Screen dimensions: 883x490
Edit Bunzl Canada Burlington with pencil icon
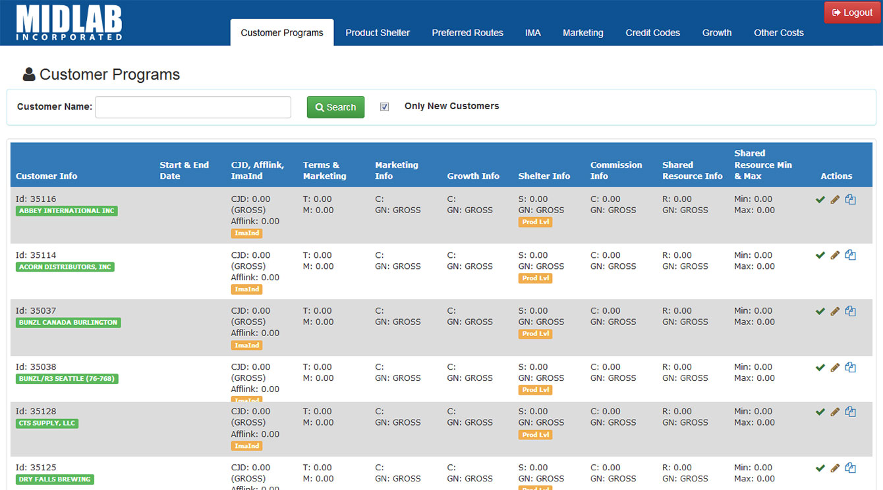(x=835, y=312)
